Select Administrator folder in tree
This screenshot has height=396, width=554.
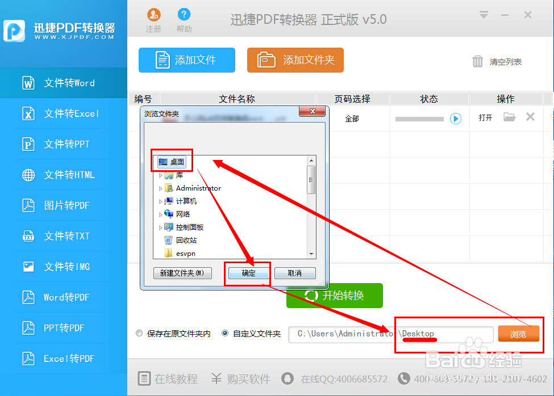(193, 188)
